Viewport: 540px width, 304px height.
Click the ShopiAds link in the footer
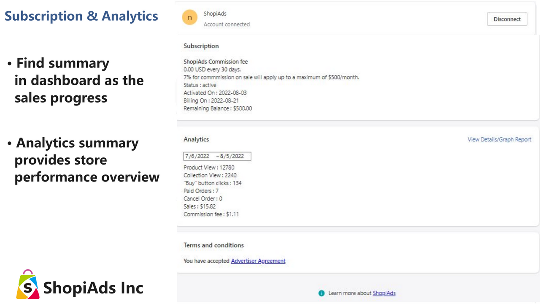pos(383,293)
